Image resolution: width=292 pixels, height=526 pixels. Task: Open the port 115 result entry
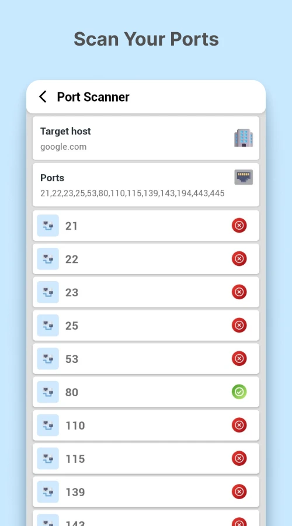146,459
